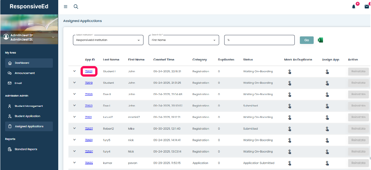Screen dimensions: 371x170
Task: Click Assign App icon for app 72619
Action: 327,83
